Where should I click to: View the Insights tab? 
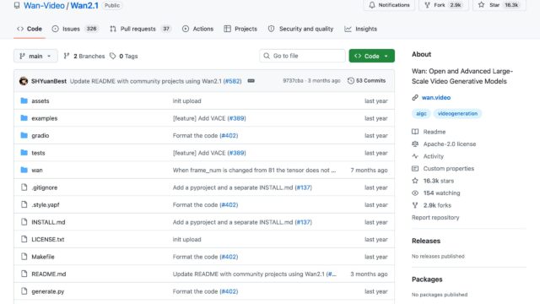[x=360, y=29]
